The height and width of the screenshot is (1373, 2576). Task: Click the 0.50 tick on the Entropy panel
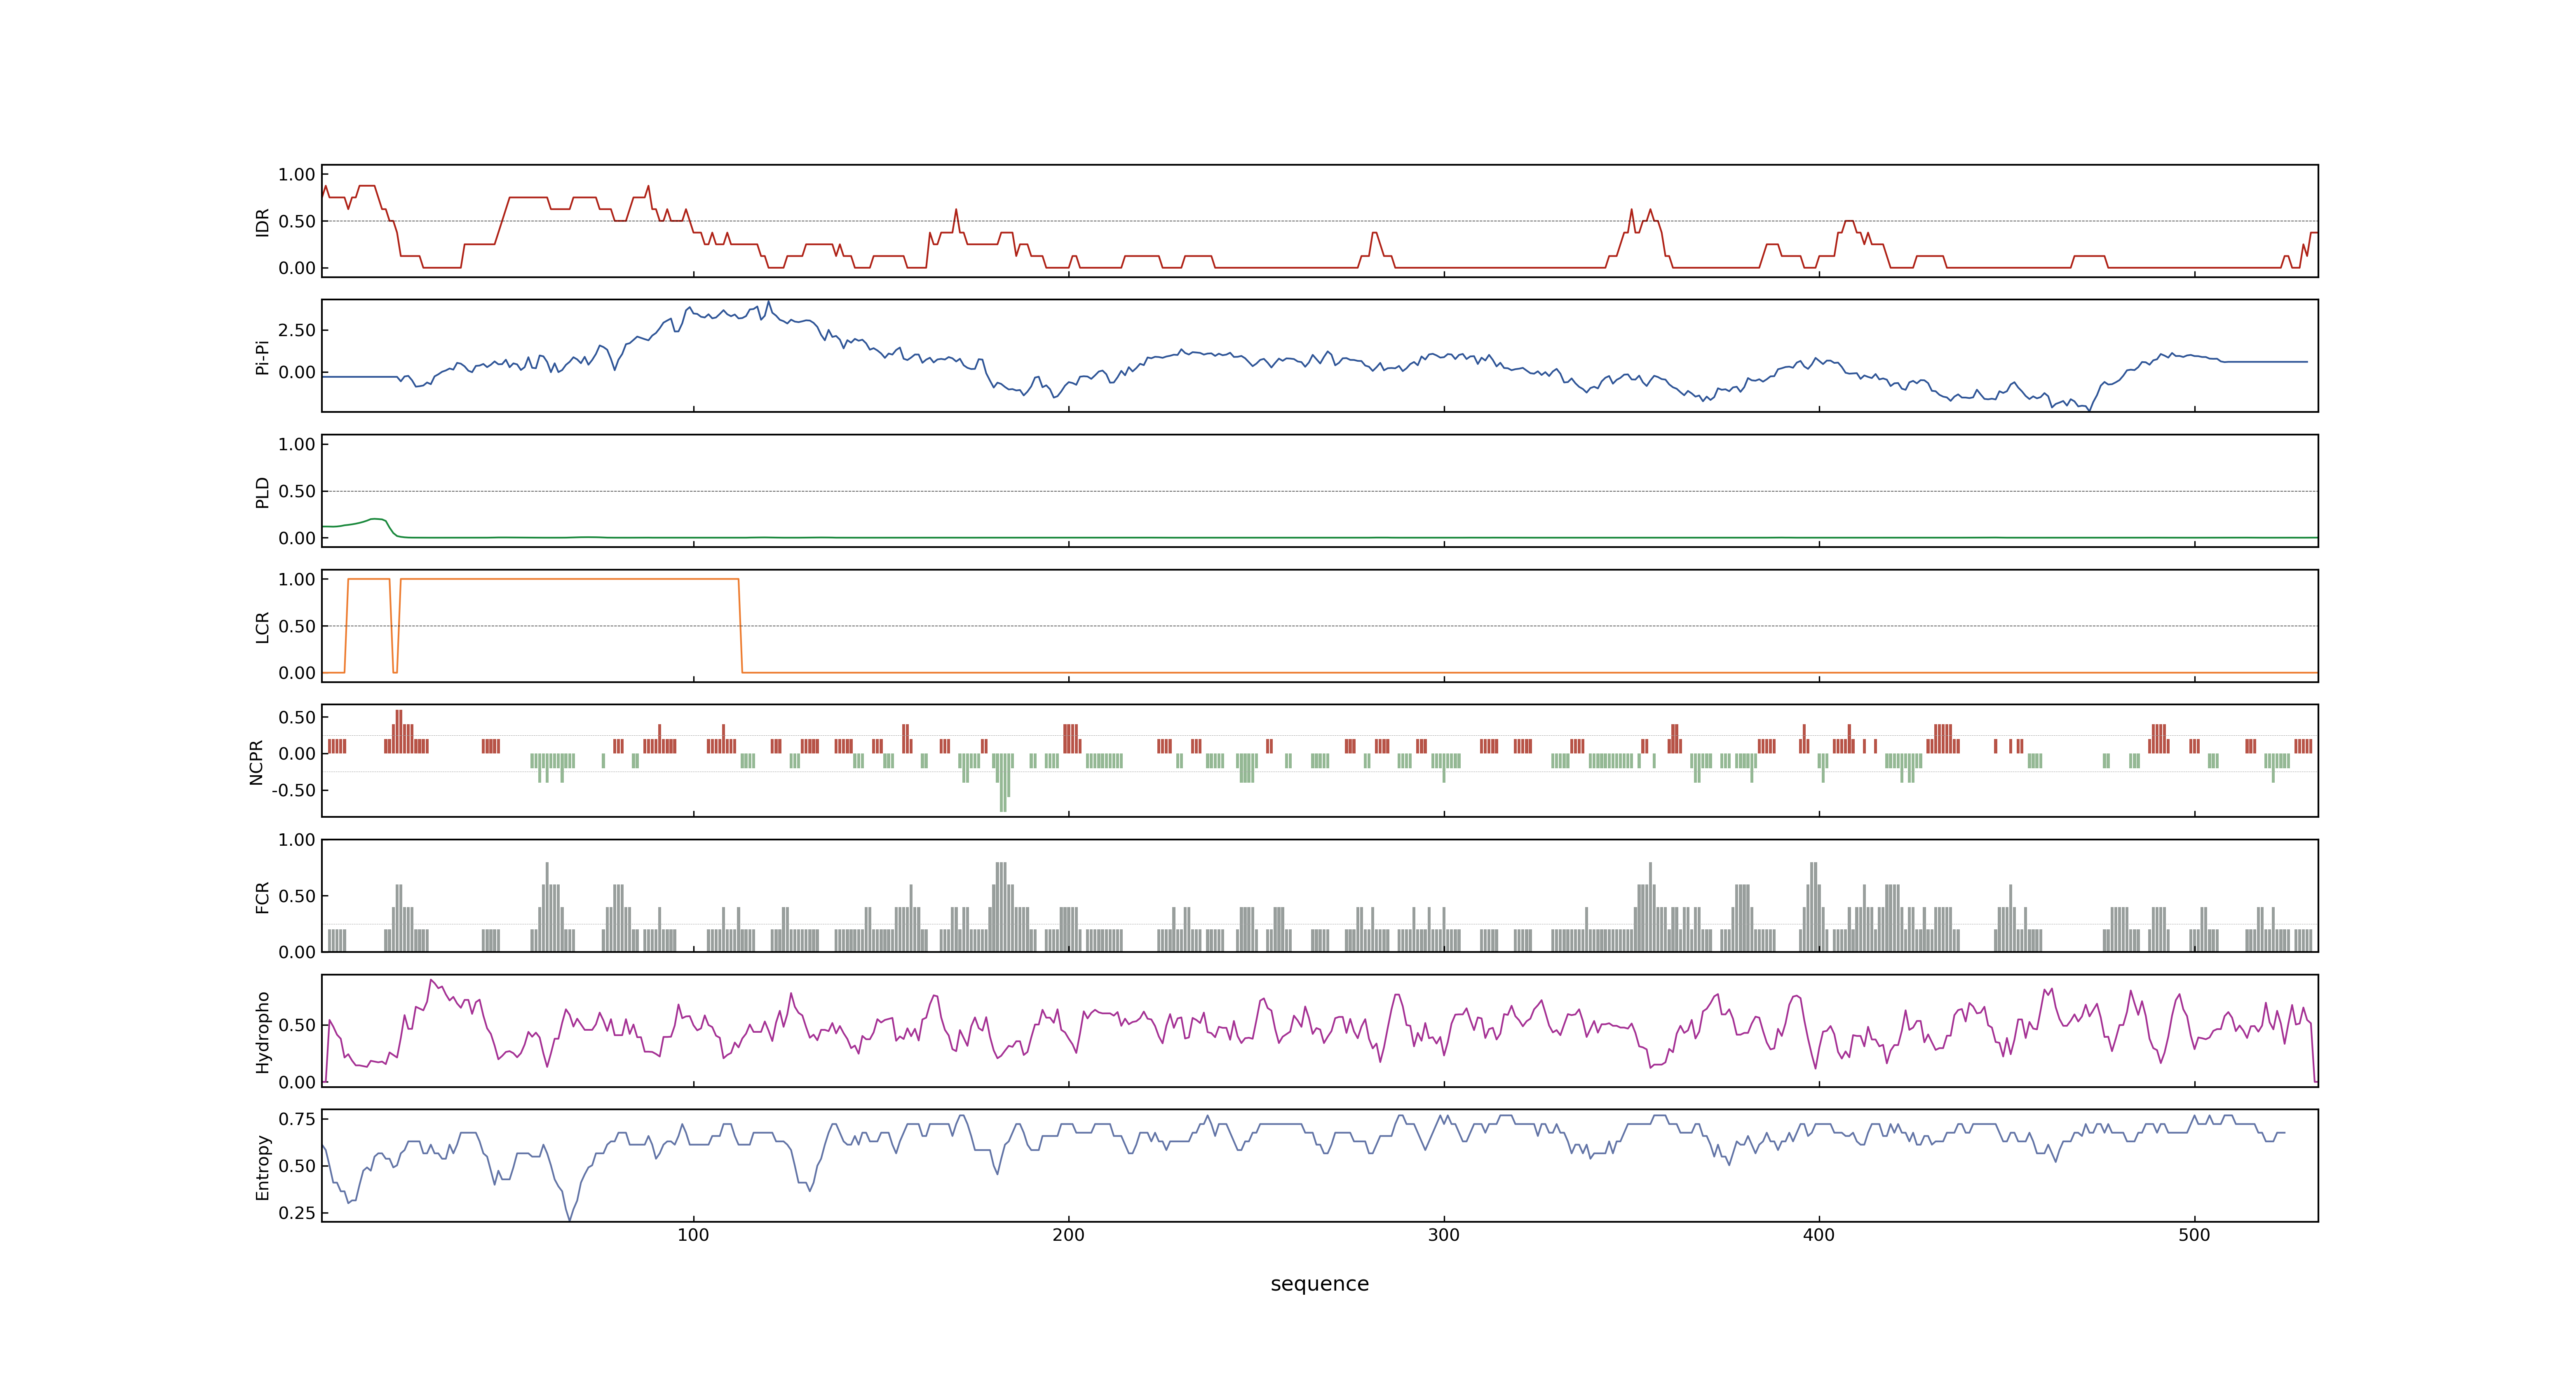tap(297, 1166)
